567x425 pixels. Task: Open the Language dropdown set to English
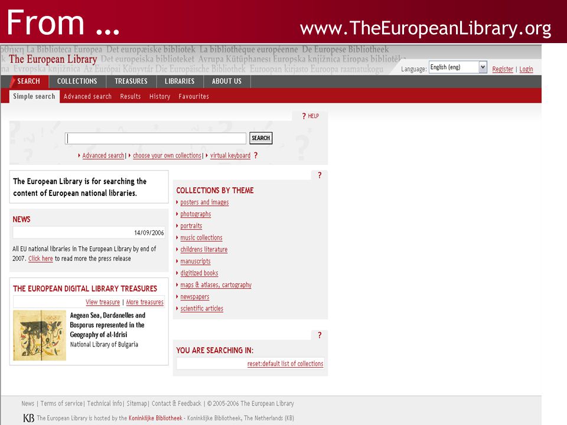coord(458,67)
